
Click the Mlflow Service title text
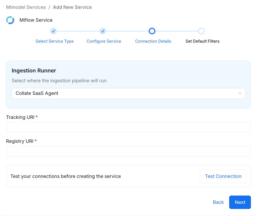[36, 20]
